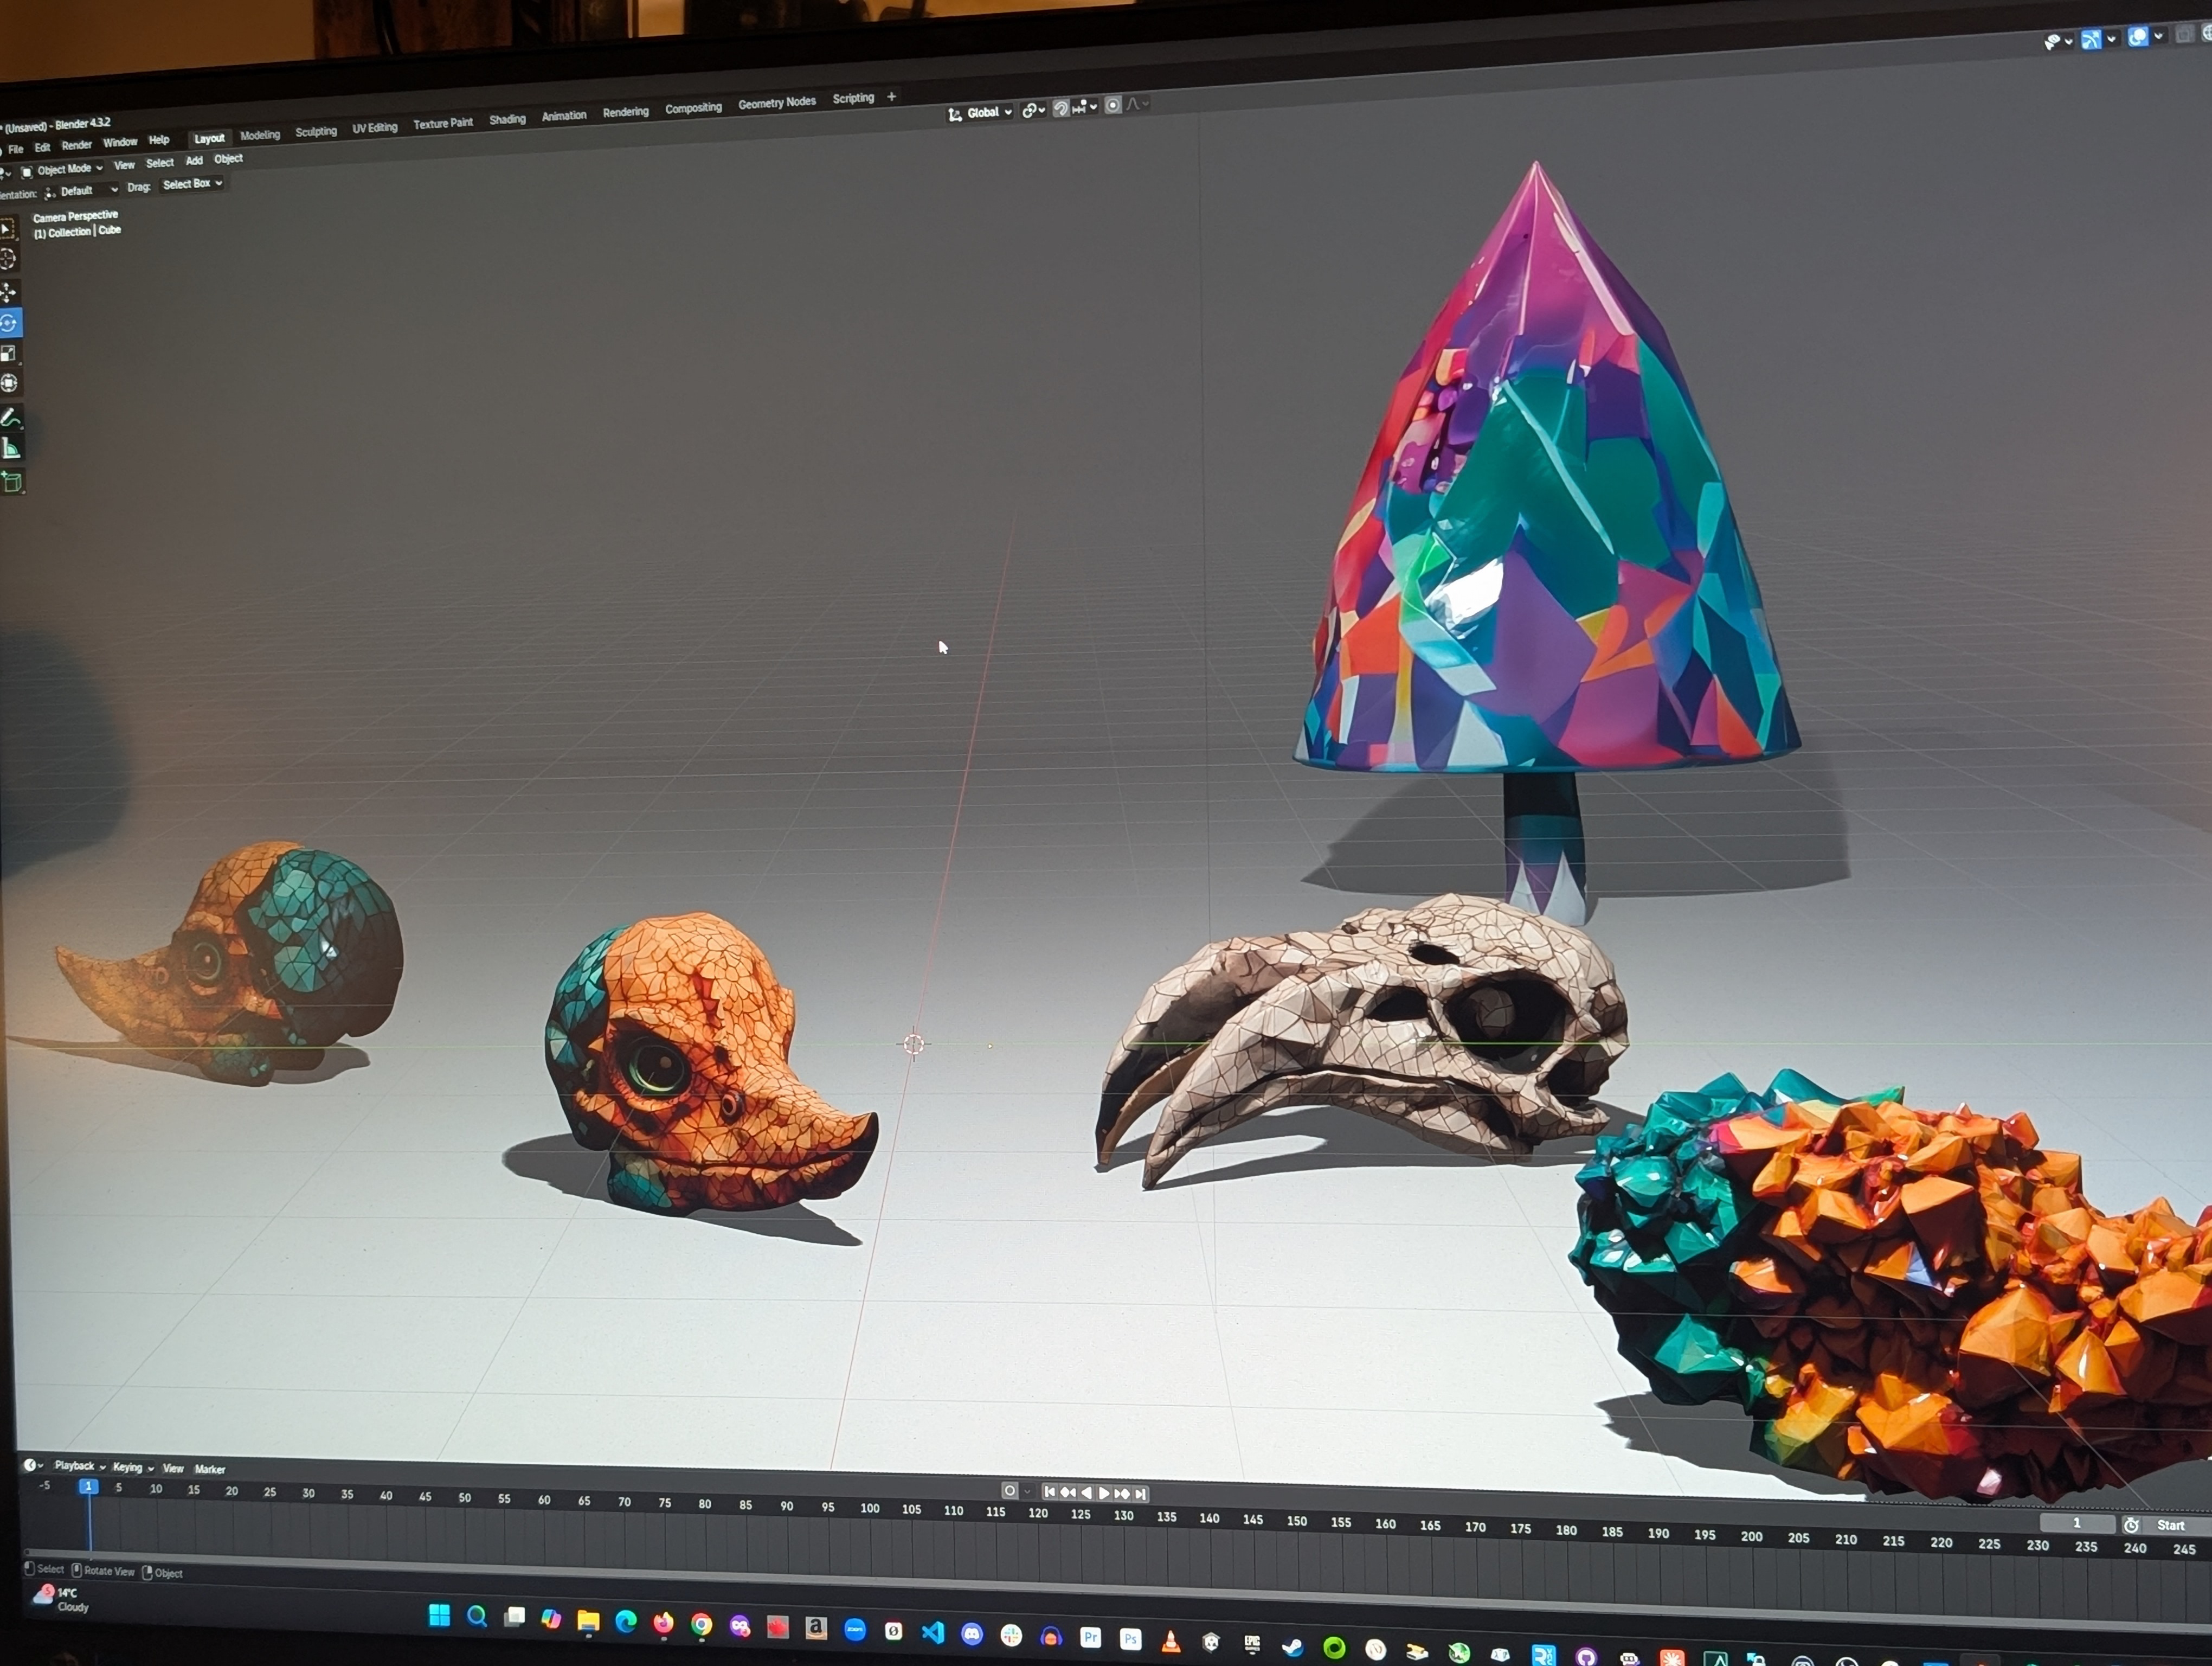Choose the 3D Cursor tool
This screenshot has height=1666, width=2212.
(10, 258)
